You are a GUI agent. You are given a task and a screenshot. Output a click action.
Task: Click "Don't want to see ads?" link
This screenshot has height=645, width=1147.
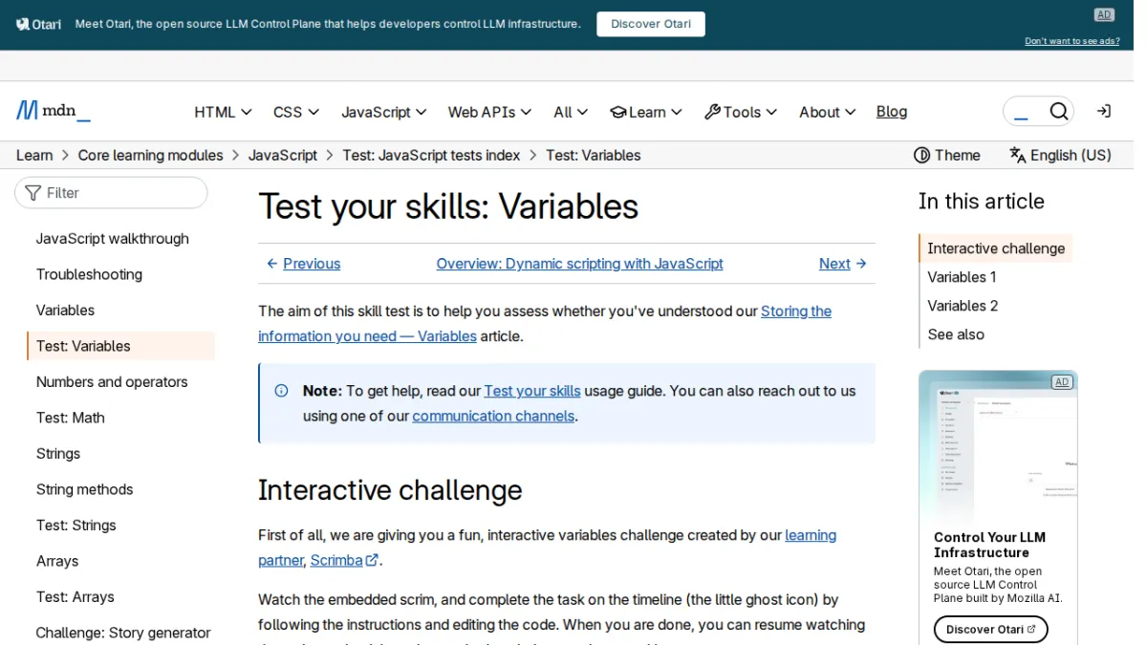coord(1072,41)
